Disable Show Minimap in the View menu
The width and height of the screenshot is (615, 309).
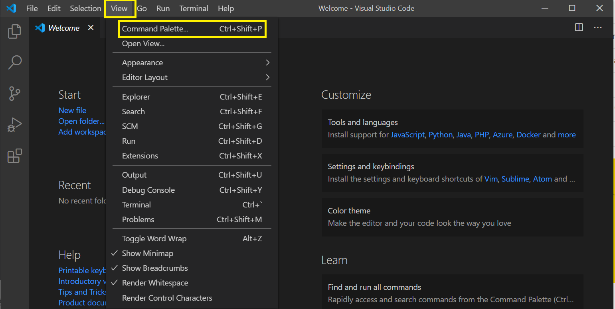(147, 253)
